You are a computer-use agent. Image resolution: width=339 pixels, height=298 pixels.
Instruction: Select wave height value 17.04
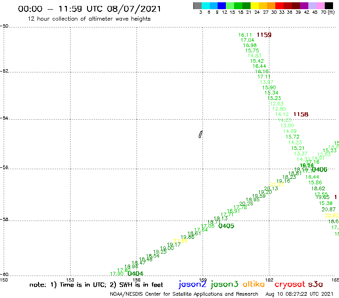pyautogui.click(x=247, y=40)
